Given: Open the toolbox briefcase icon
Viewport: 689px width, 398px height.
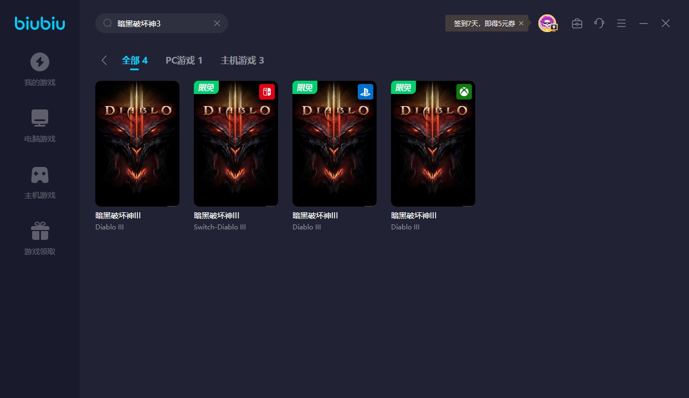Looking at the screenshot, I should [577, 23].
